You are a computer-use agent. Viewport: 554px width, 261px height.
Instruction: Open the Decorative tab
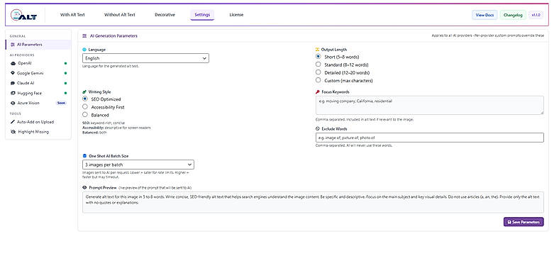click(165, 15)
